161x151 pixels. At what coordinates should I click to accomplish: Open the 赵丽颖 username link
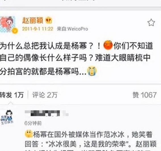pyautogui.click(x=32, y=20)
